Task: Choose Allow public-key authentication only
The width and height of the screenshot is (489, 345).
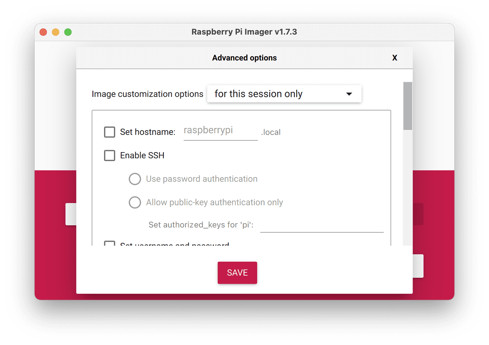Action: click(135, 202)
